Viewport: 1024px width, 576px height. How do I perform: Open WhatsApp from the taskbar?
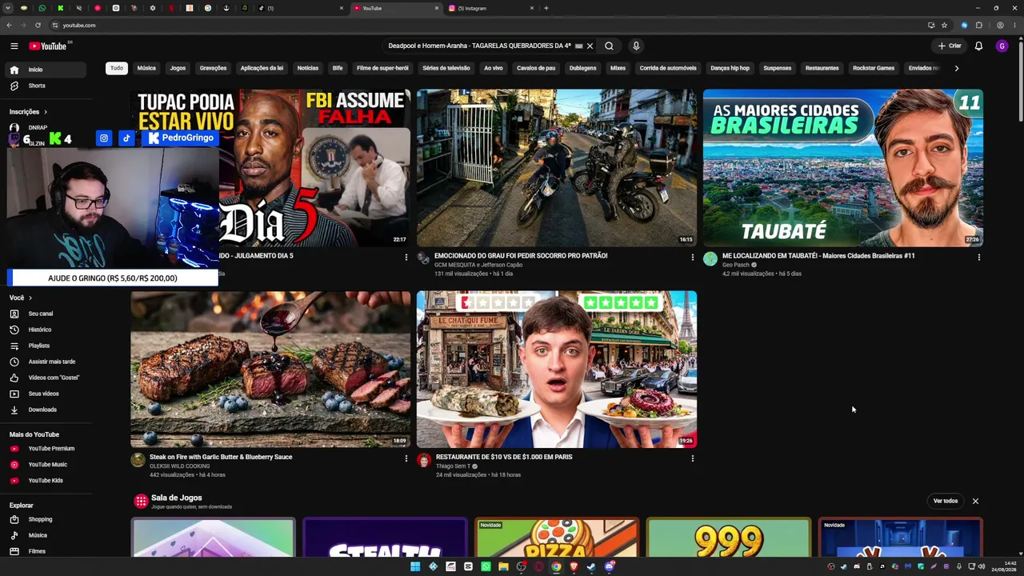pos(486,566)
